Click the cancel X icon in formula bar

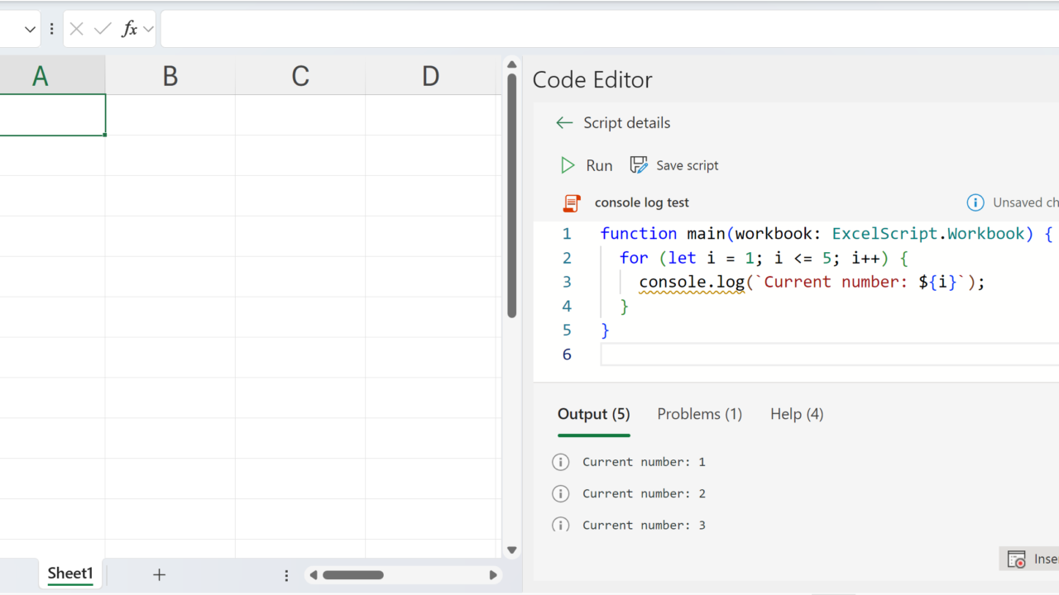(x=77, y=30)
